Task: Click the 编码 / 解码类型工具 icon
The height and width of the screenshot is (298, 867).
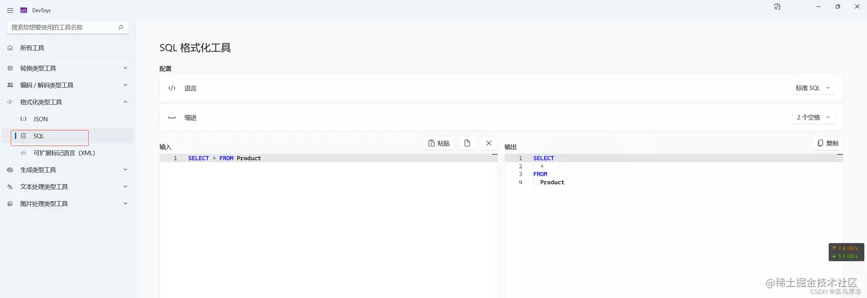Action: tap(10, 85)
